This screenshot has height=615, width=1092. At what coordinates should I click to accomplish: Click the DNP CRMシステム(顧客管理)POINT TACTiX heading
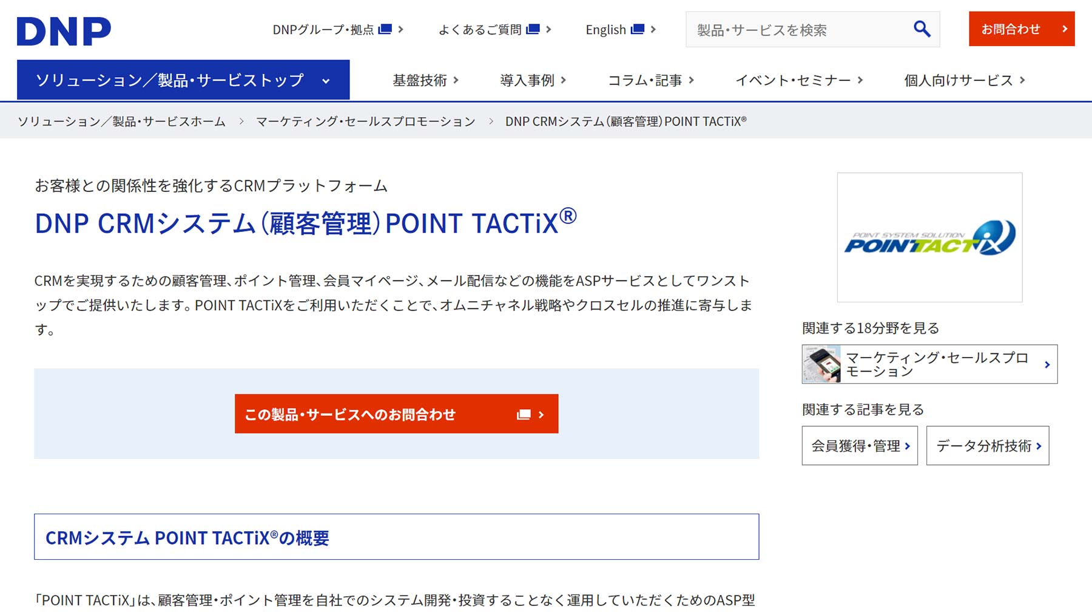(305, 222)
